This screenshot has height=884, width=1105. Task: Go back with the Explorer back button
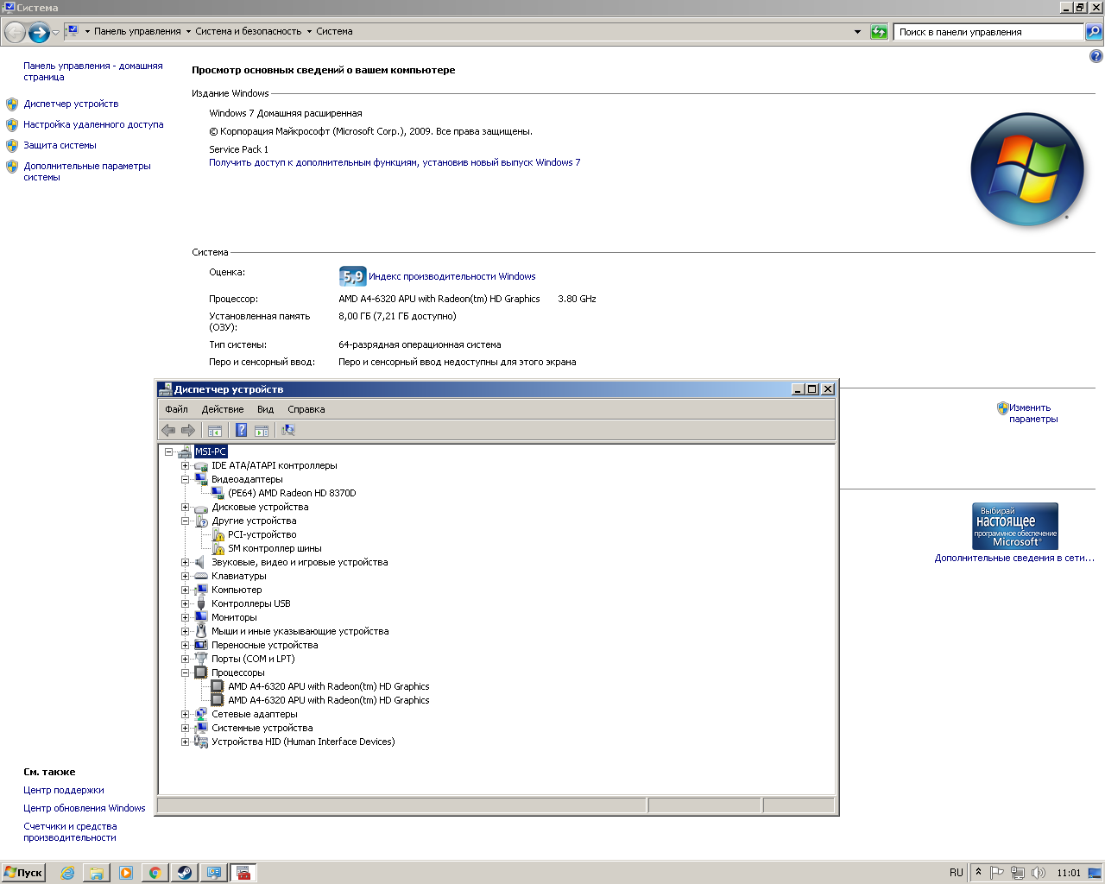pos(15,33)
